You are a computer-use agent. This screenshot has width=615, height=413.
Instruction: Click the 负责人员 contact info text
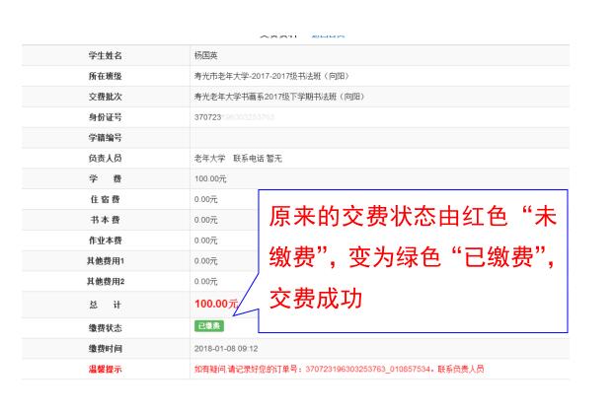236,158
